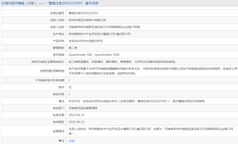238x144 pixels.
Task: Click the 备注 label
Action: click(x=62, y=101)
